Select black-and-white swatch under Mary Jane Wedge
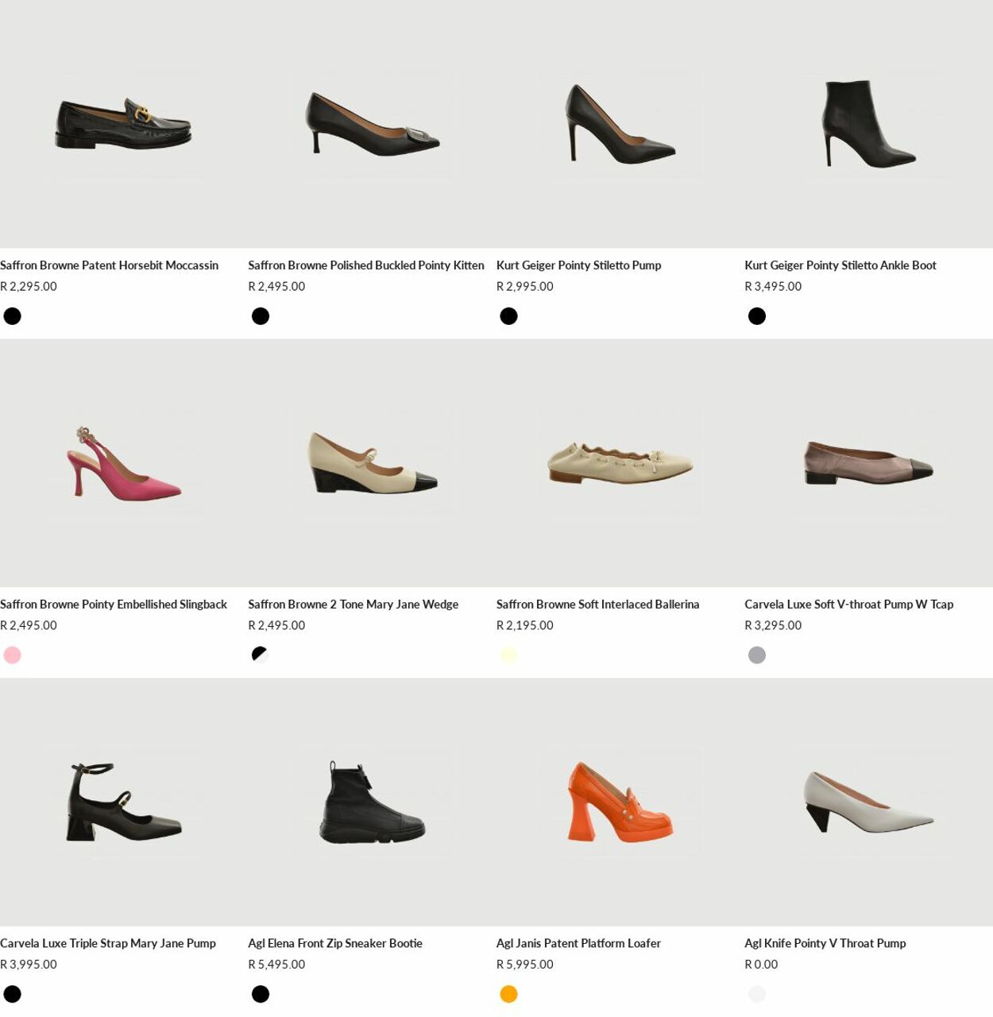This screenshot has width=993, height=1017. [261, 655]
